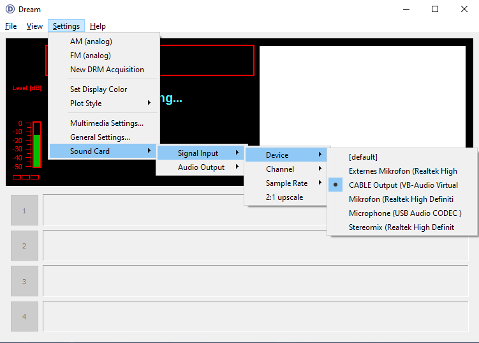Viewport: 479px width, 343px height.
Task: Switch to AM (analog) mode
Action: (91, 42)
